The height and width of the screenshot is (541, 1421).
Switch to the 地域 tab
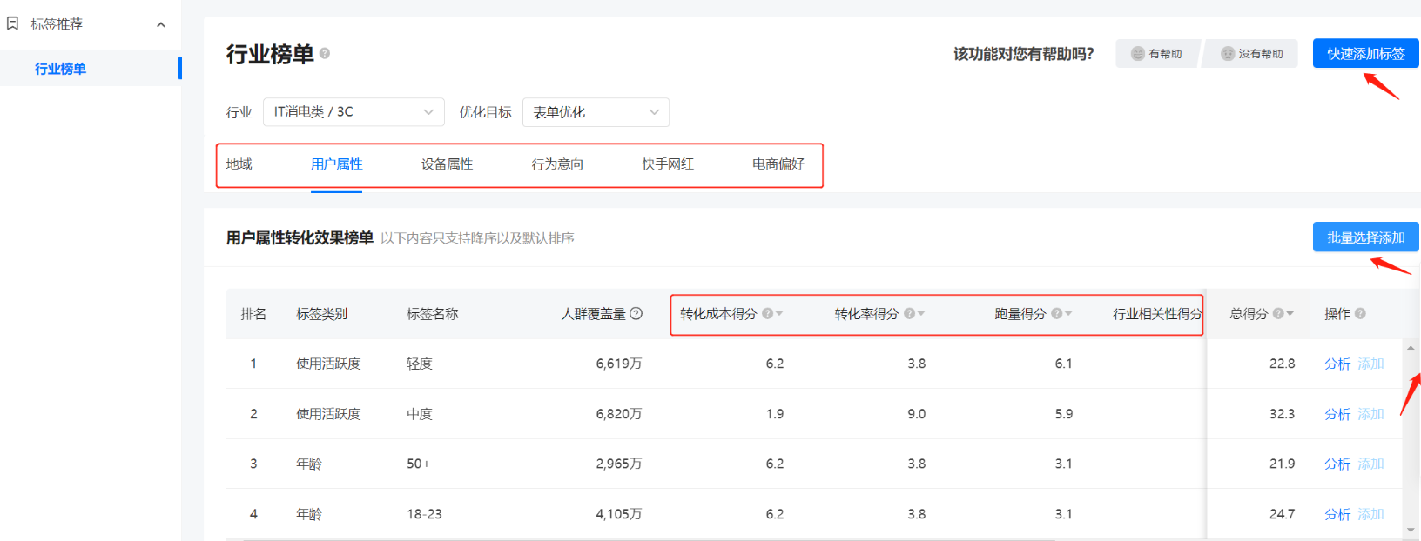(x=239, y=164)
